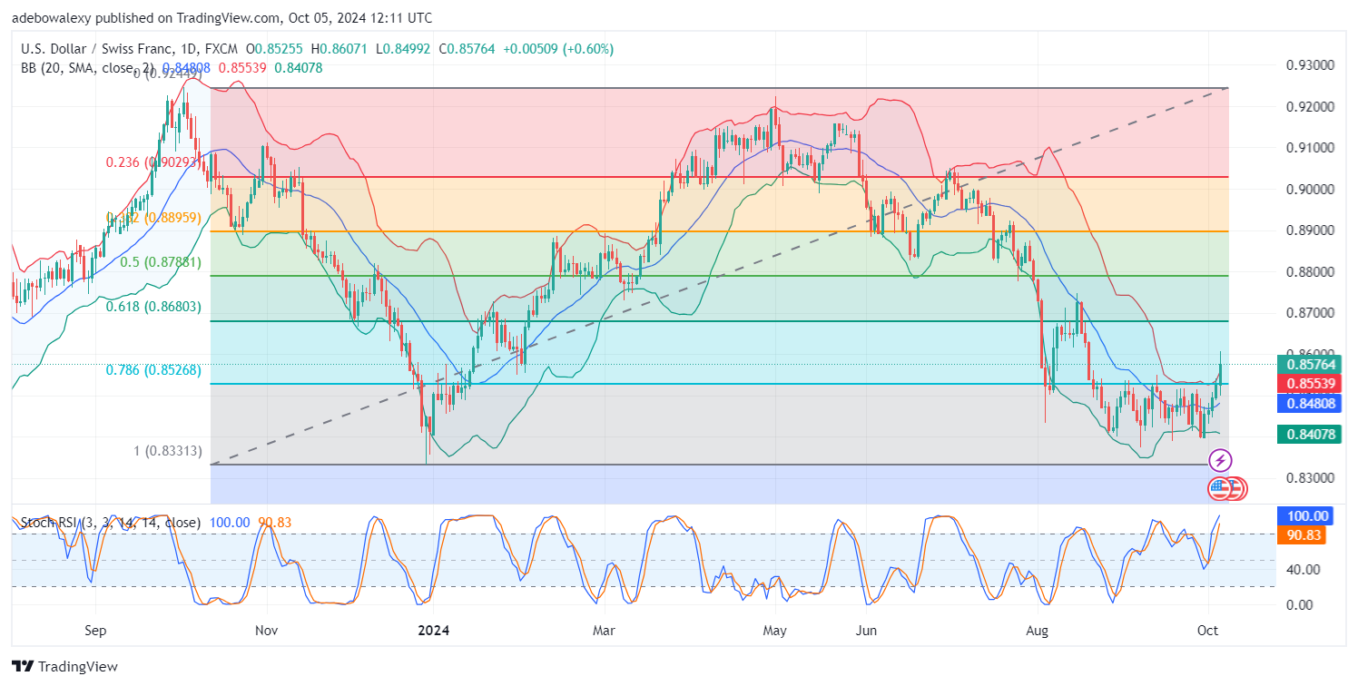Click the 0.92000 price axis label

click(x=1311, y=106)
